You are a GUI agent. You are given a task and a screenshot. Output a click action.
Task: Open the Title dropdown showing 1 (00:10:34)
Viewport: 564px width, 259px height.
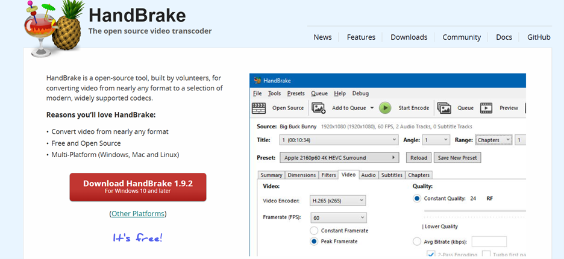click(x=339, y=140)
